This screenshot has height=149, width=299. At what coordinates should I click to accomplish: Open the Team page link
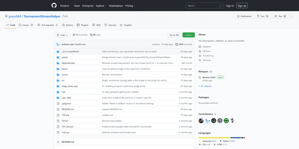point(77,6)
